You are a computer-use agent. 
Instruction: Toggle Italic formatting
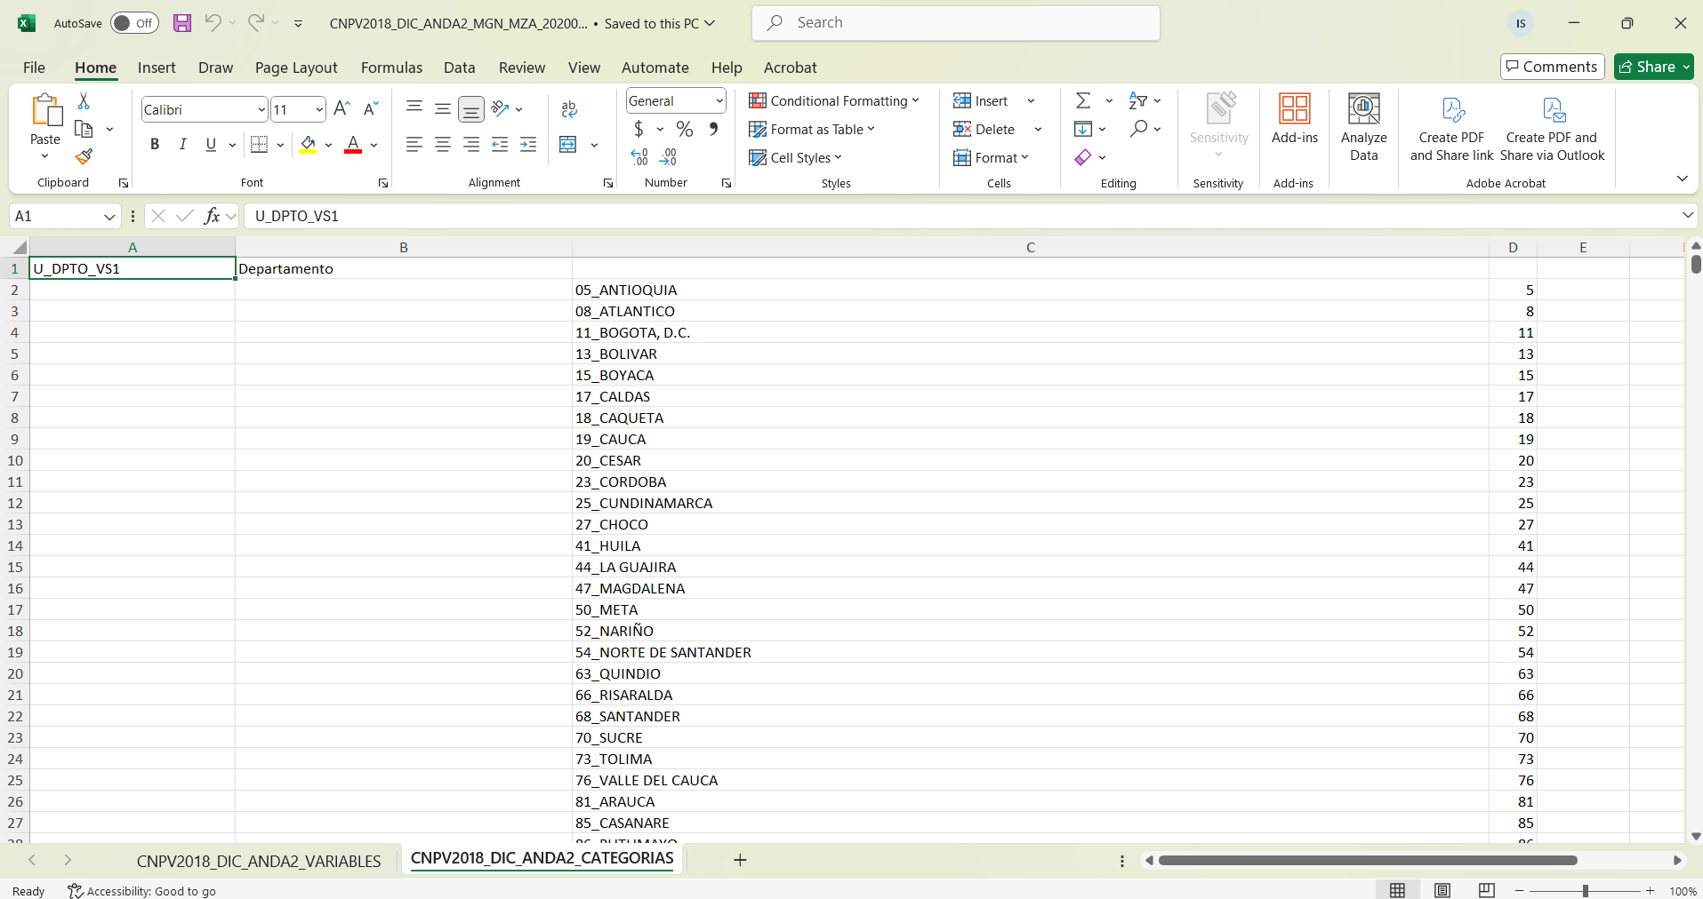pos(182,145)
